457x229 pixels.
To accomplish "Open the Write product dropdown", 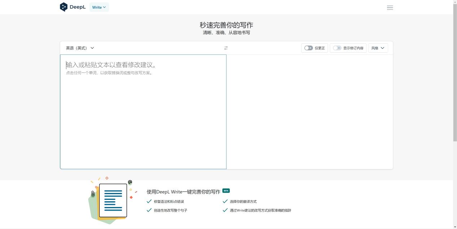I will point(99,7).
